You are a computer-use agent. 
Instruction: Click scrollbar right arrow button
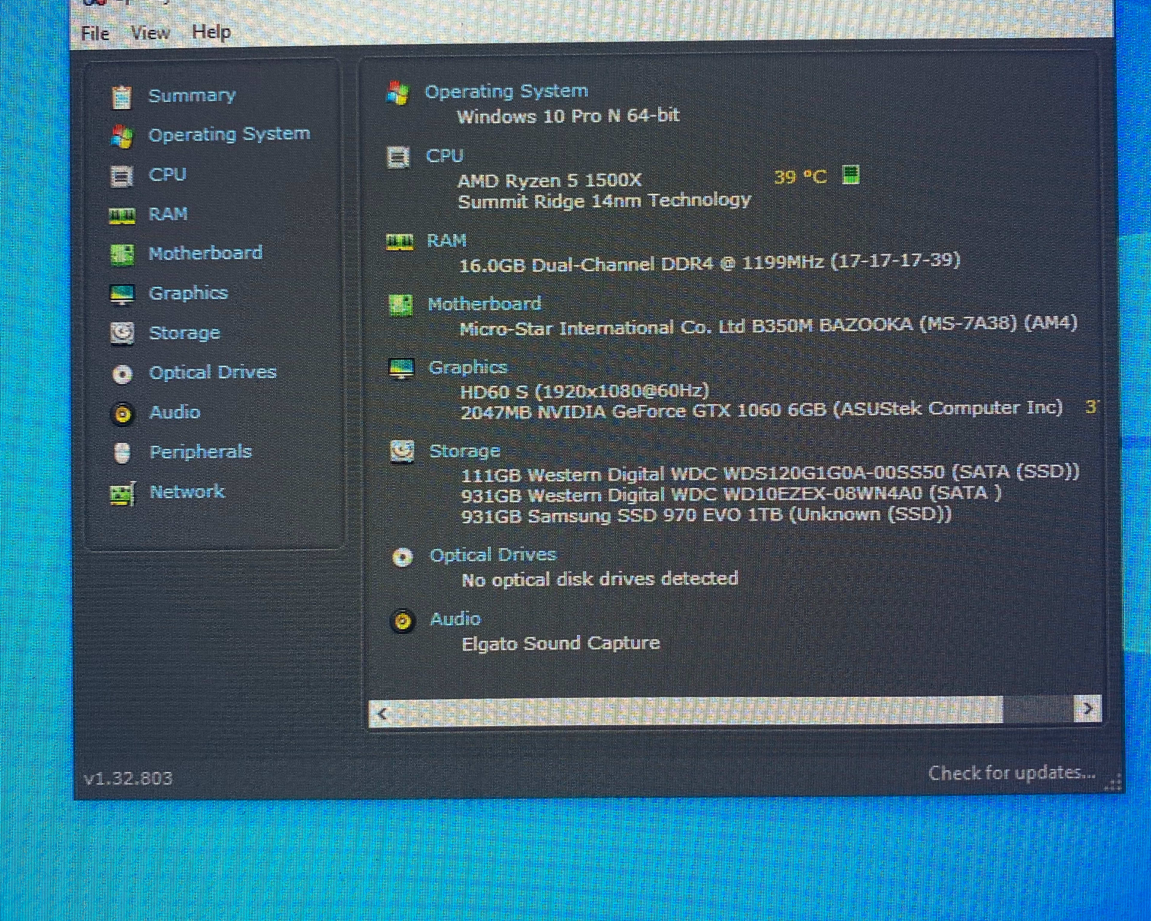(1087, 709)
